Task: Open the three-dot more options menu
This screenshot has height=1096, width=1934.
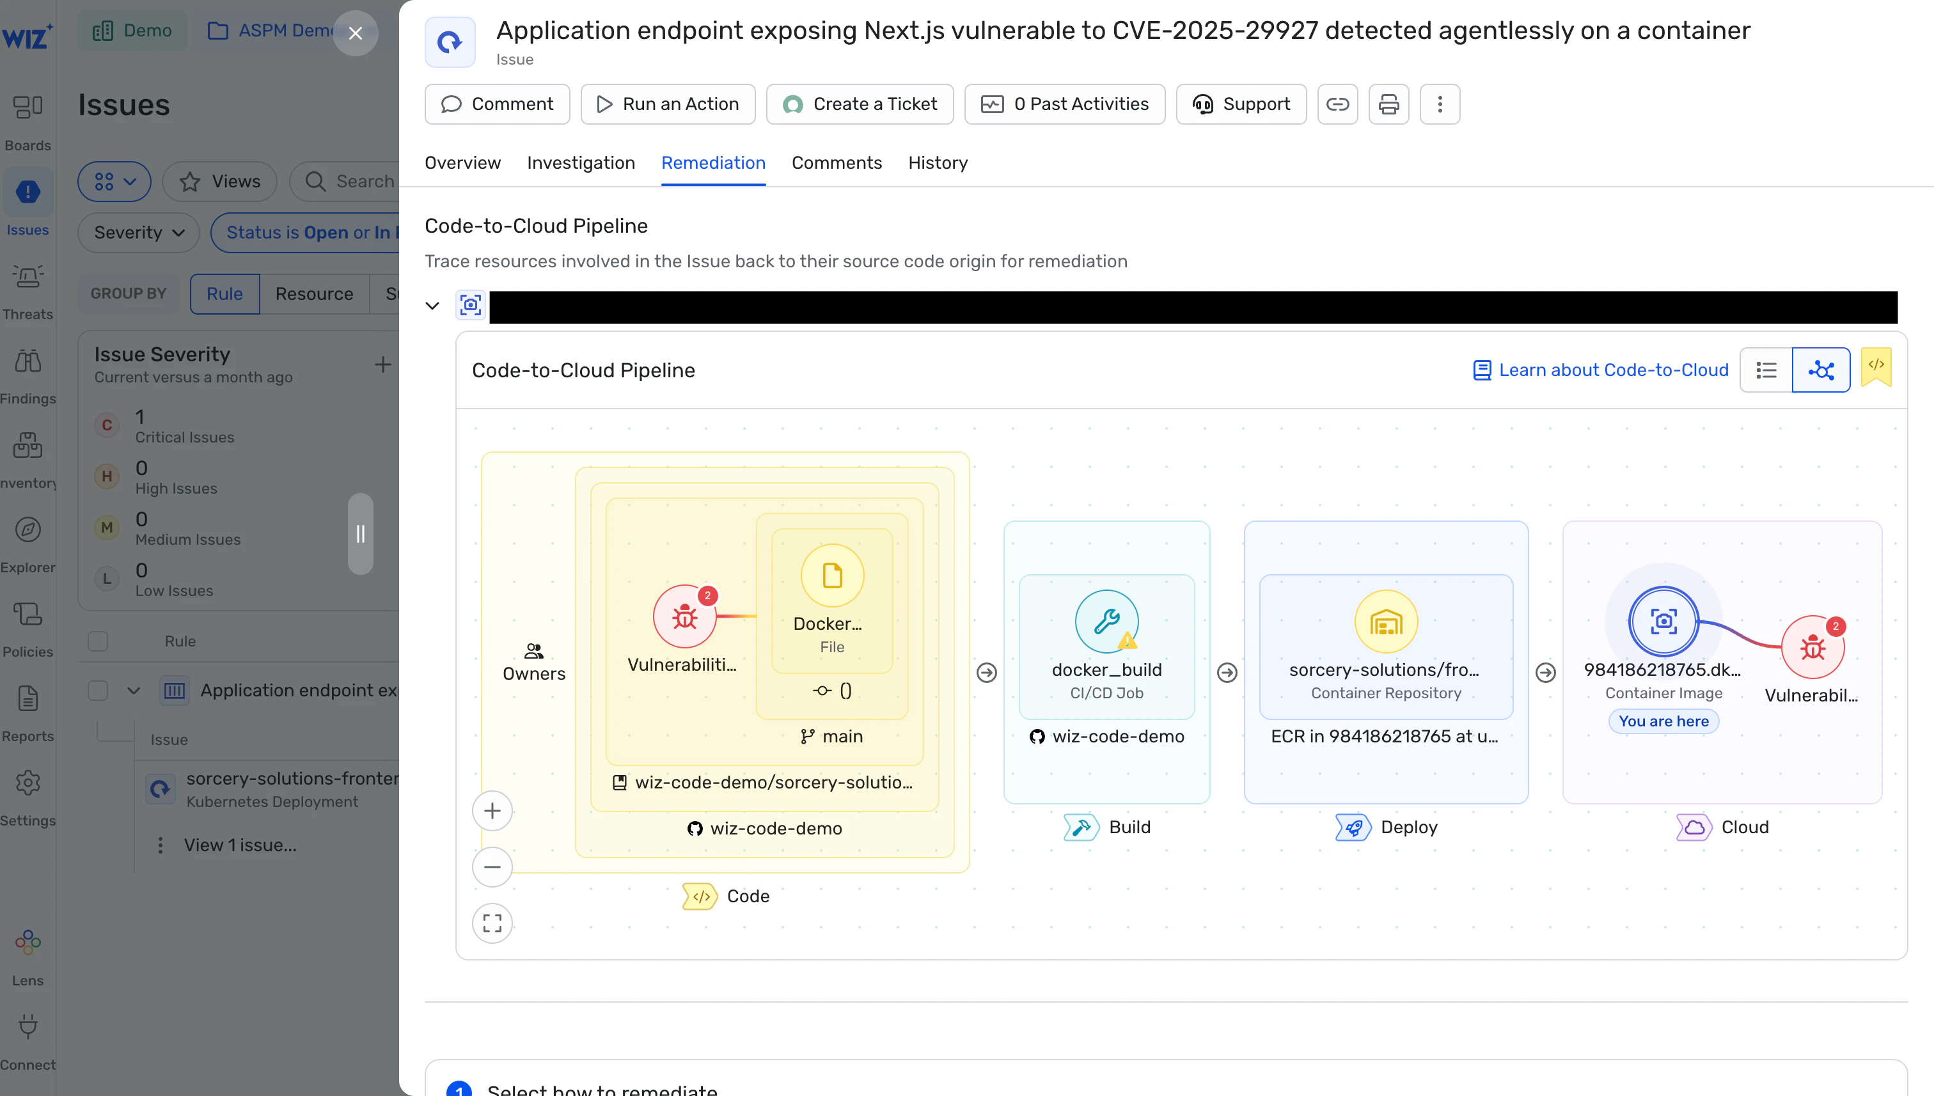Action: [1440, 104]
